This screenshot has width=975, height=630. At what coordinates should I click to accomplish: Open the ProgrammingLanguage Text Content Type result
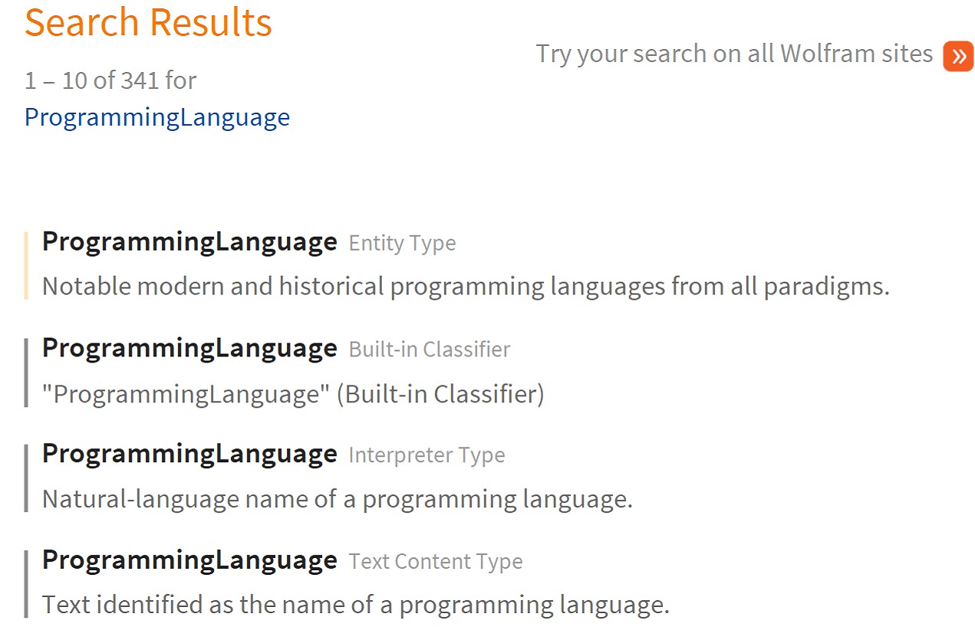[x=189, y=560]
